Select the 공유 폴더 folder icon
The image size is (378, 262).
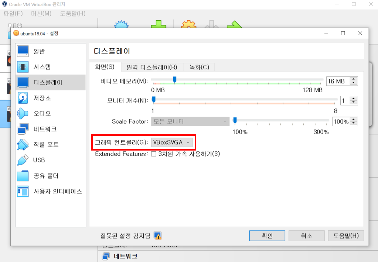tap(23, 176)
